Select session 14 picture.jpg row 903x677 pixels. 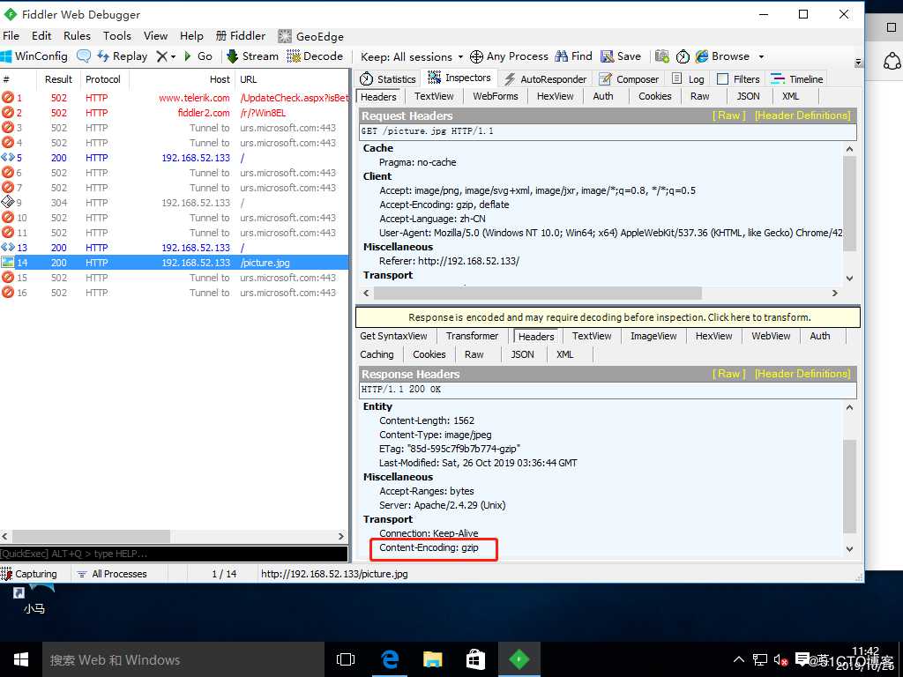point(174,263)
